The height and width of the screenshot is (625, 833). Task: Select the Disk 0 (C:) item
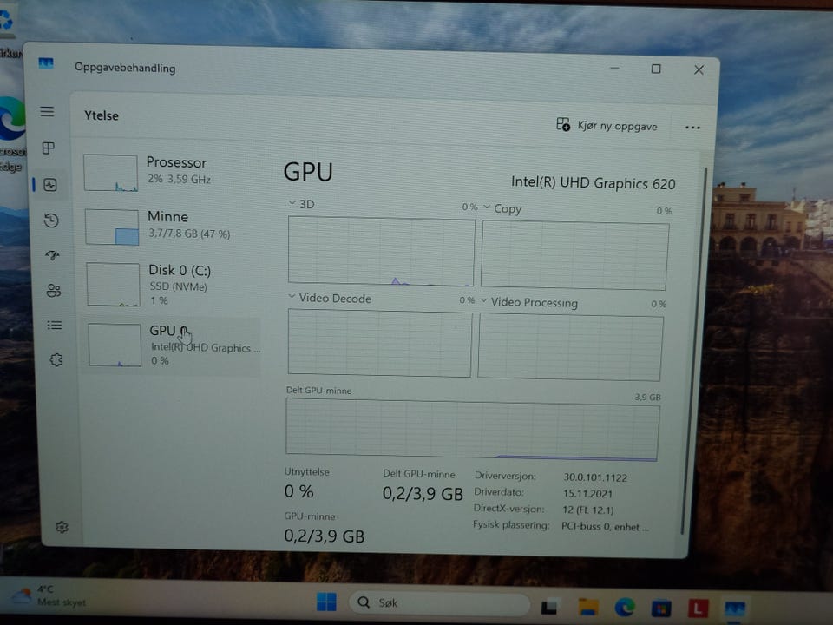(171, 285)
